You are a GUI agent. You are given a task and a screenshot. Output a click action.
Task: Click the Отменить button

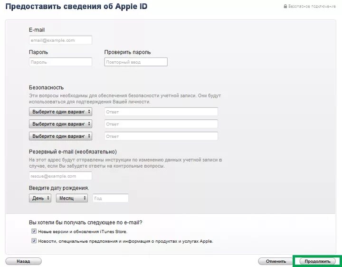[276, 261]
